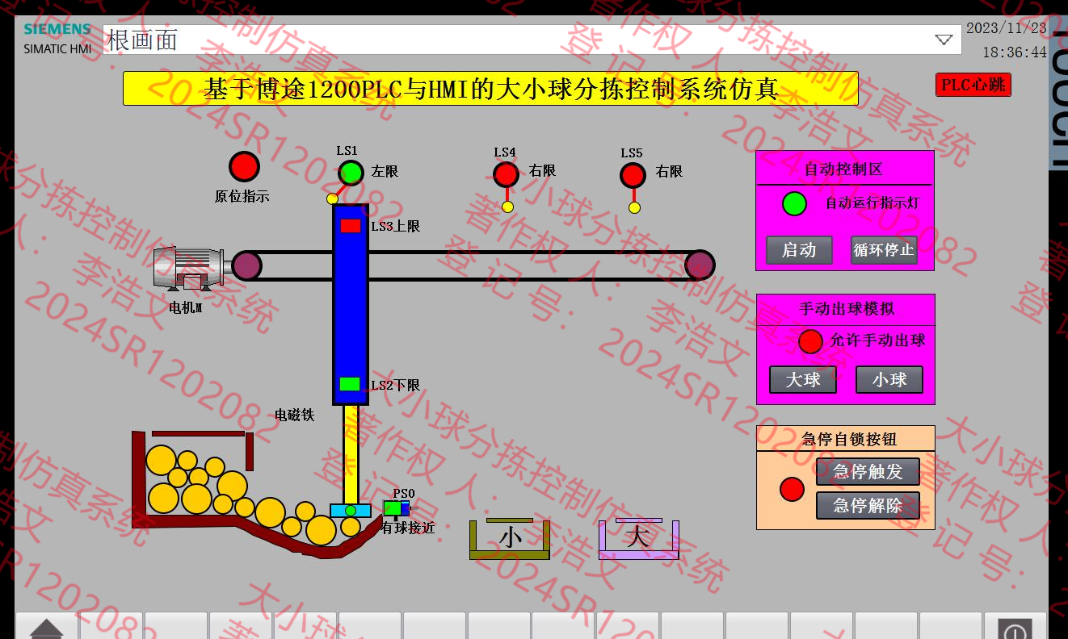Click the 循环停止 cycle stop button
The width and height of the screenshot is (1068, 639).
click(884, 250)
